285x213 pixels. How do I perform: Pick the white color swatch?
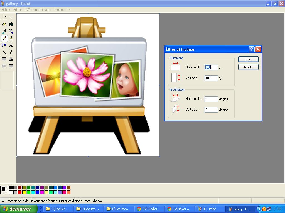click(11, 192)
